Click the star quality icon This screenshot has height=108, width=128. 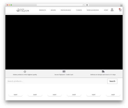tap(25, 71)
